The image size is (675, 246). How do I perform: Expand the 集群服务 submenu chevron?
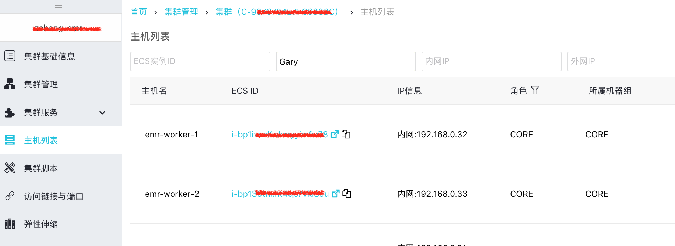(x=102, y=113)
